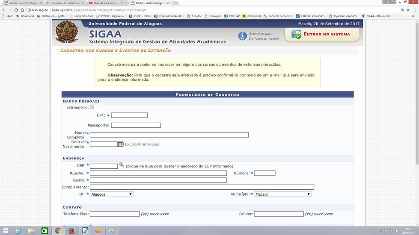Open the Enap Virtual bookmark
The height and width of the screenshot is (235, 419).
pos(168,16)
